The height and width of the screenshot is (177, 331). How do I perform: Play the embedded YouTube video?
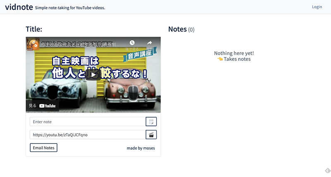(93, 75)
